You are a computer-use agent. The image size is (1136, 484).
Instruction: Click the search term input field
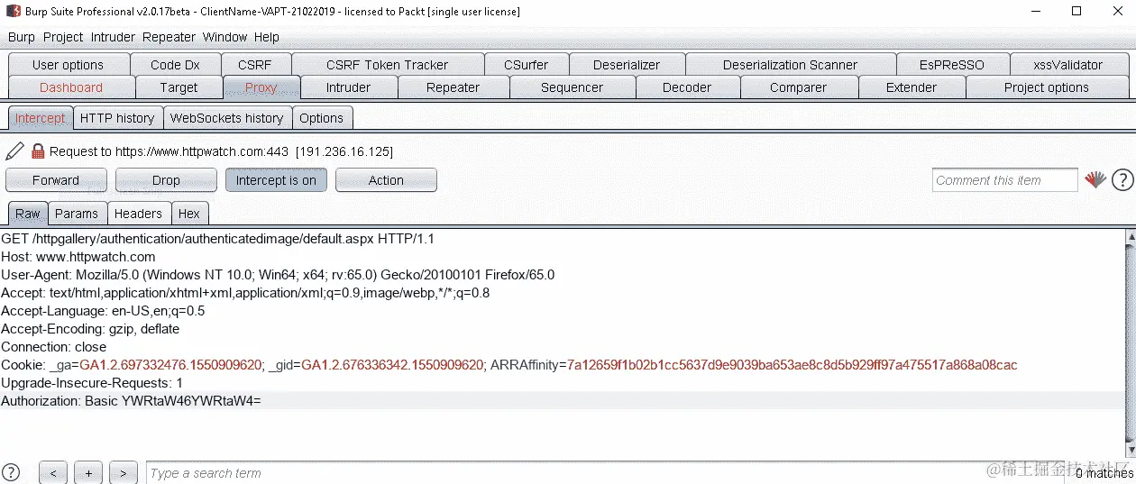tap(604, 473)
